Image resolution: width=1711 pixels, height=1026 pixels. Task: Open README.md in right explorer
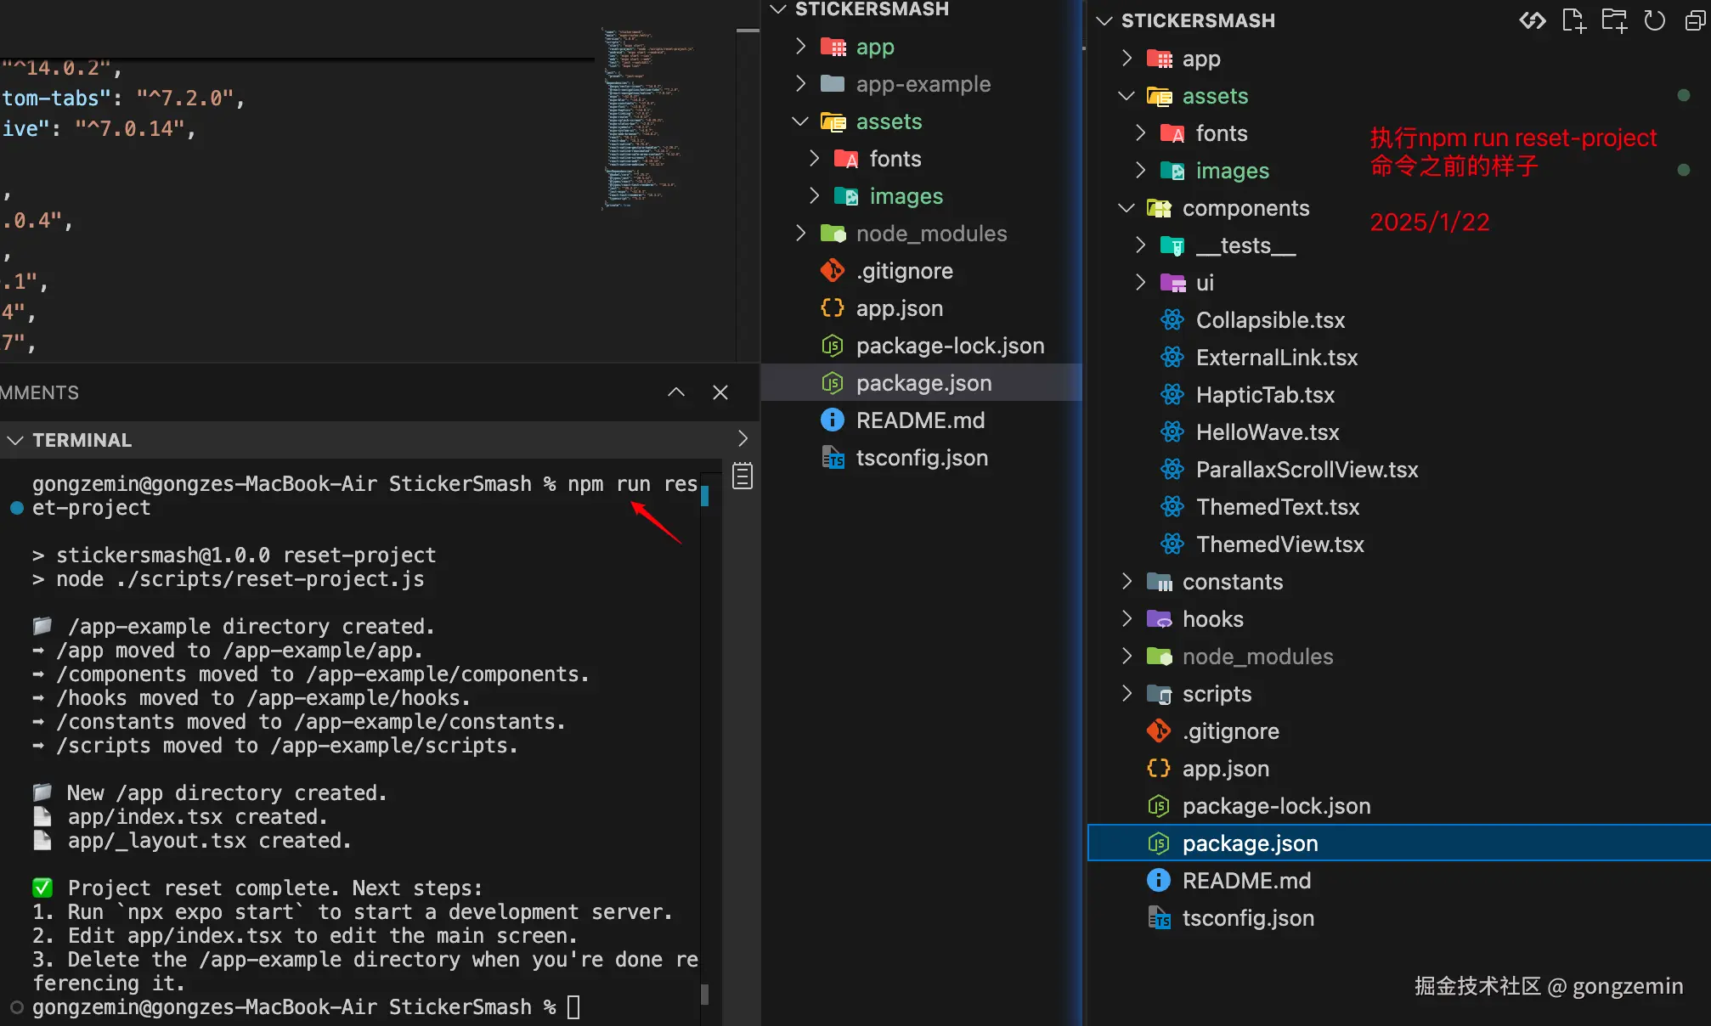click(1246, 881)
